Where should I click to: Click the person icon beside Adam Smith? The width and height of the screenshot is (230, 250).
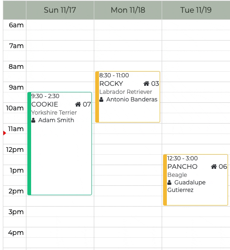[33, 120]
